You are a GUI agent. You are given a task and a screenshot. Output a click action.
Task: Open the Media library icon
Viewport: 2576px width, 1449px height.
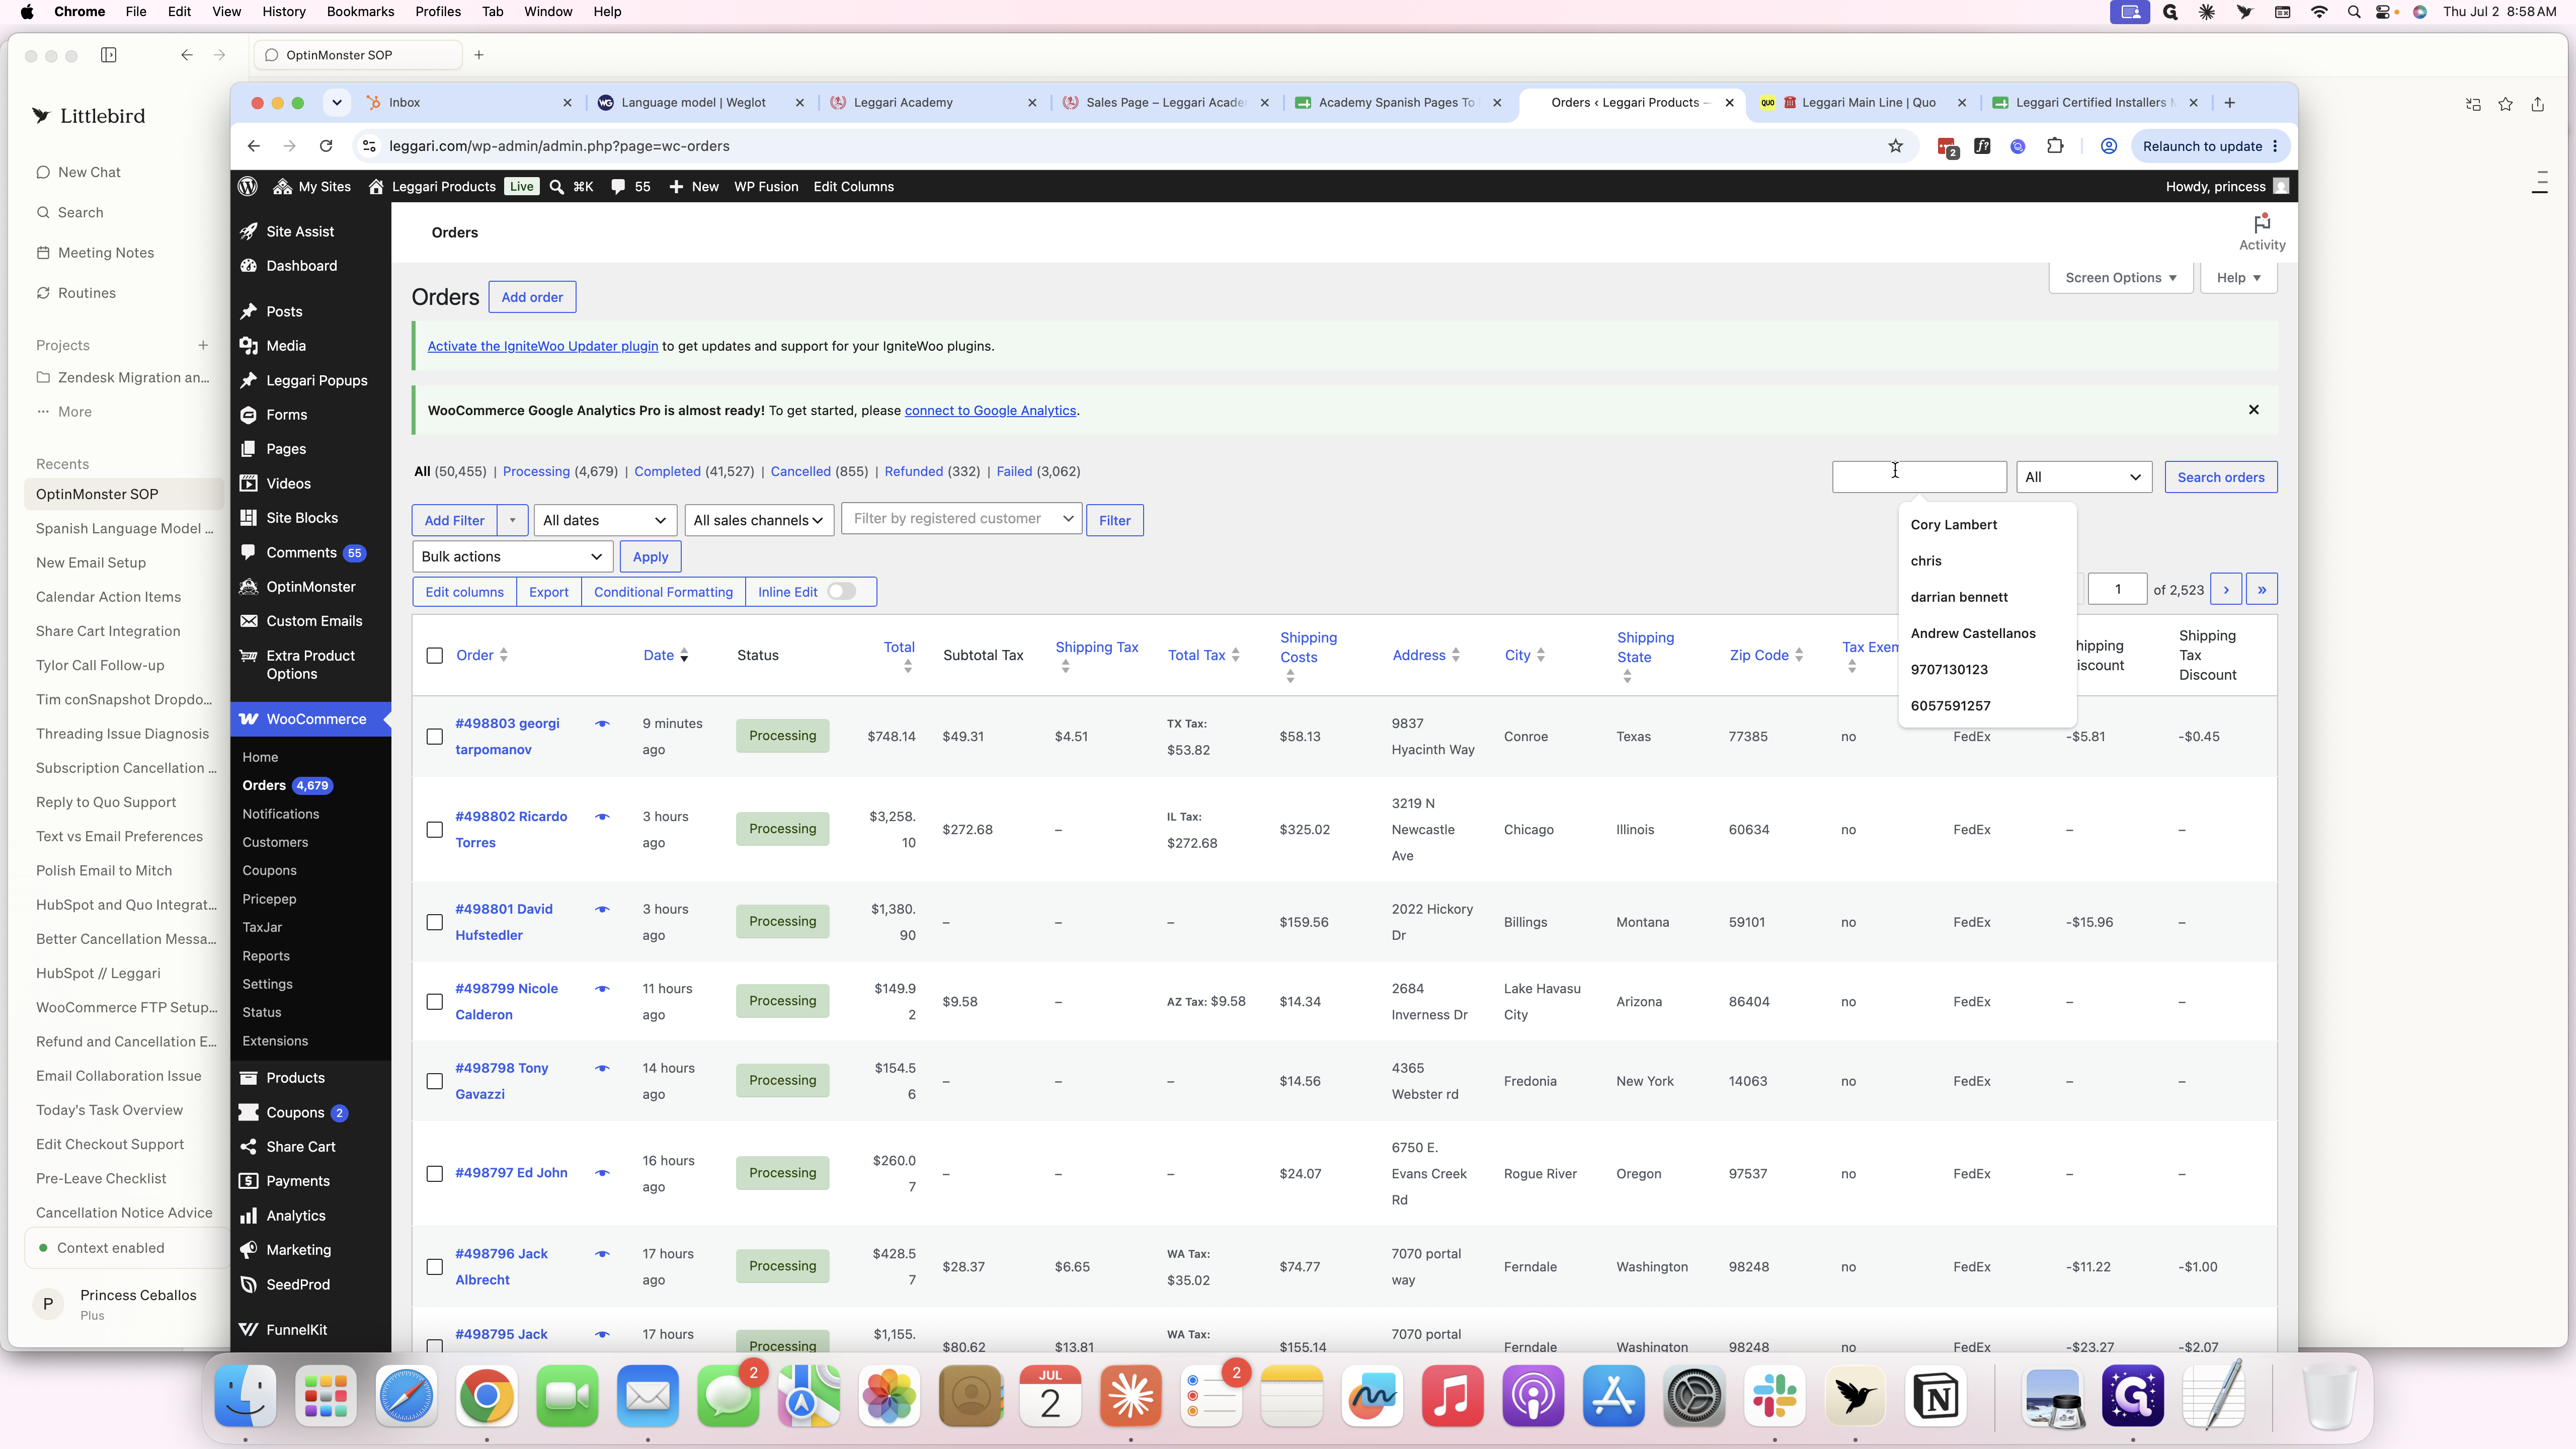[x=248, y=346]
